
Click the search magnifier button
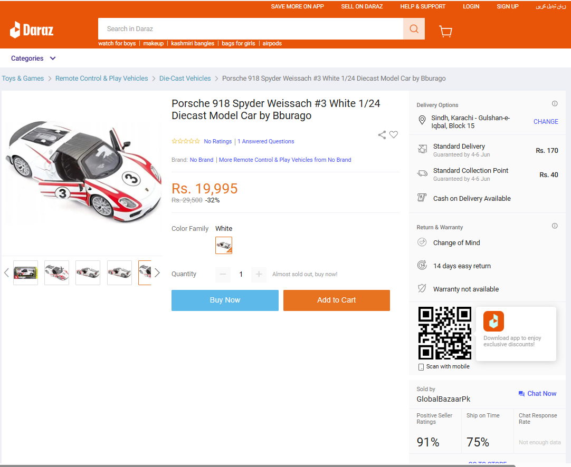[x=414, y=29]
